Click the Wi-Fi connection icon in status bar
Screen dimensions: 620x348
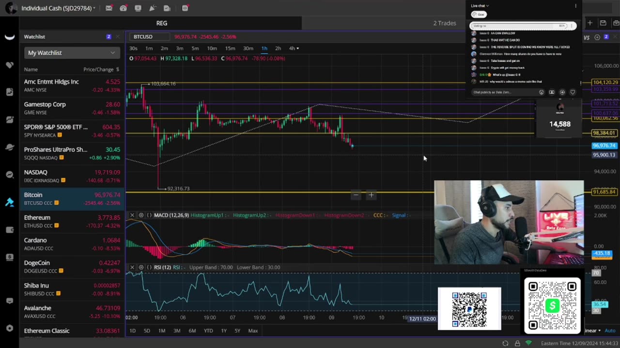click(x=529, y=343)
